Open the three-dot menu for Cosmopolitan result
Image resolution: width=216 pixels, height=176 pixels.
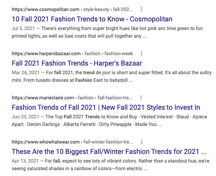142,9
